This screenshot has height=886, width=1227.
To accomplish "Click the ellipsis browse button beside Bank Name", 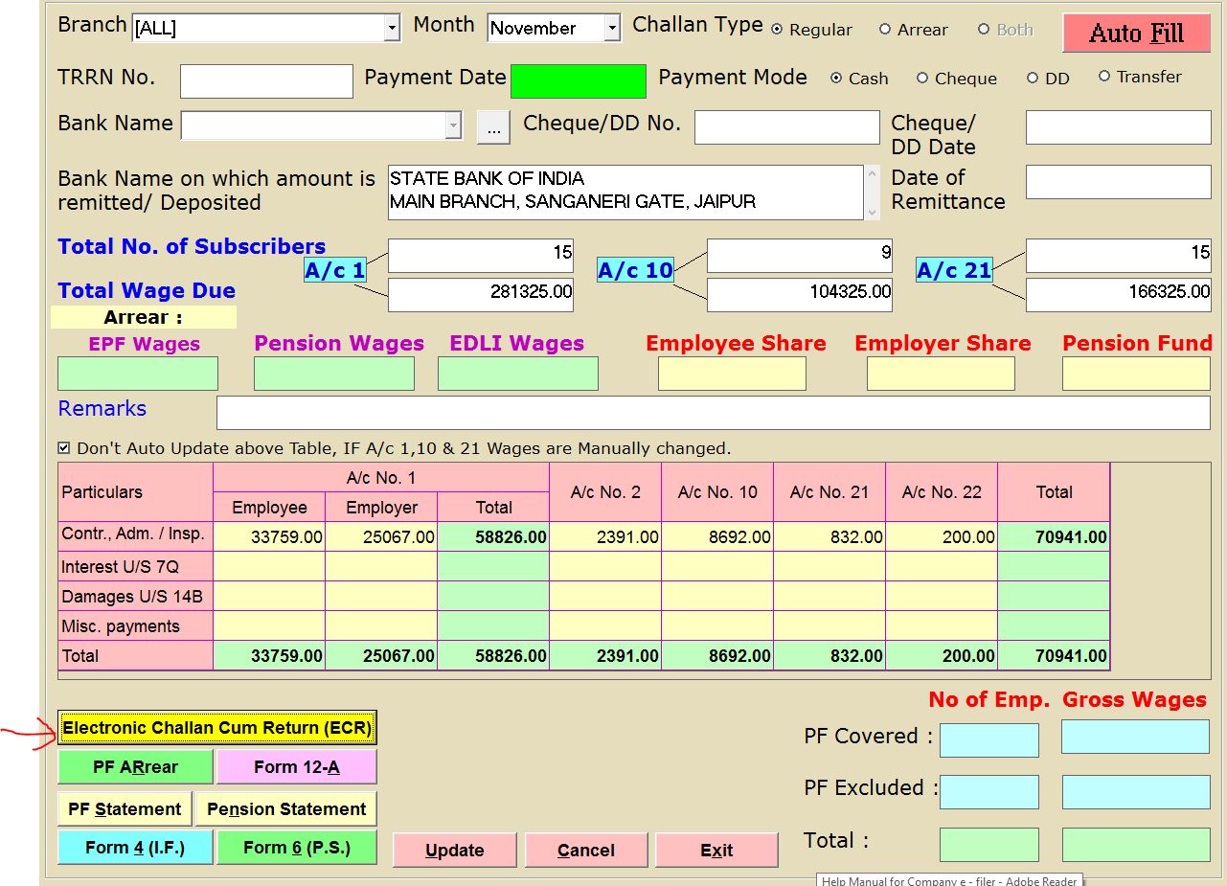I will pyautogui.click(x=493, y=127).
